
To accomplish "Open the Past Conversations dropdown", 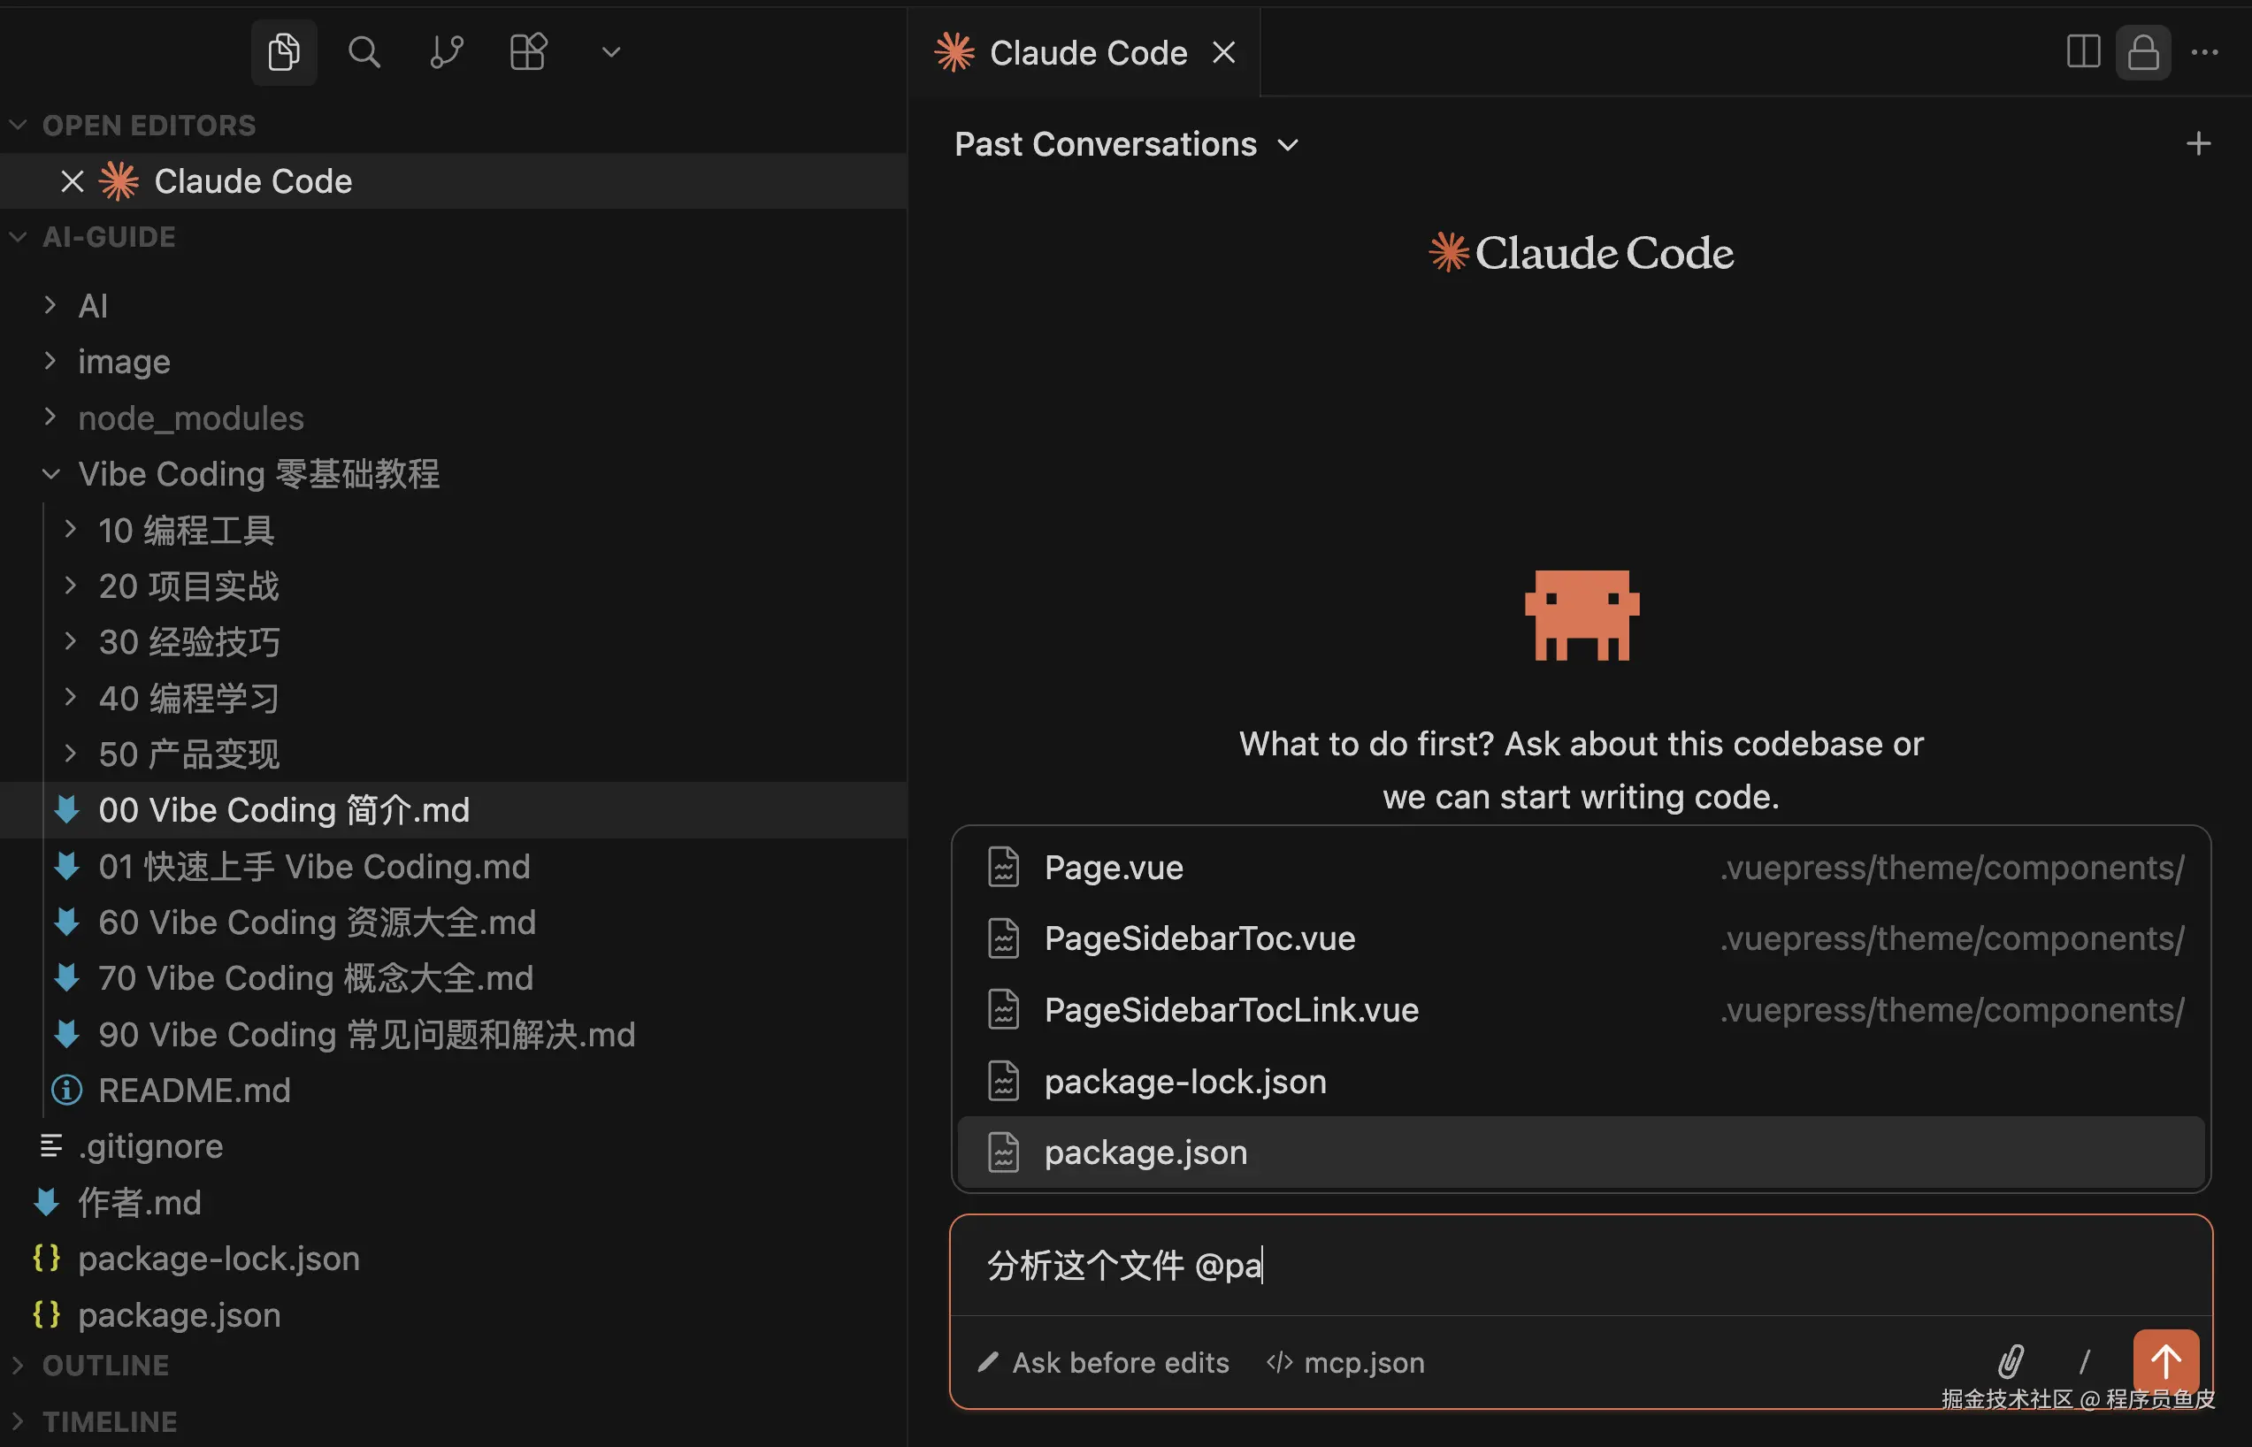I will [1125, 144].
